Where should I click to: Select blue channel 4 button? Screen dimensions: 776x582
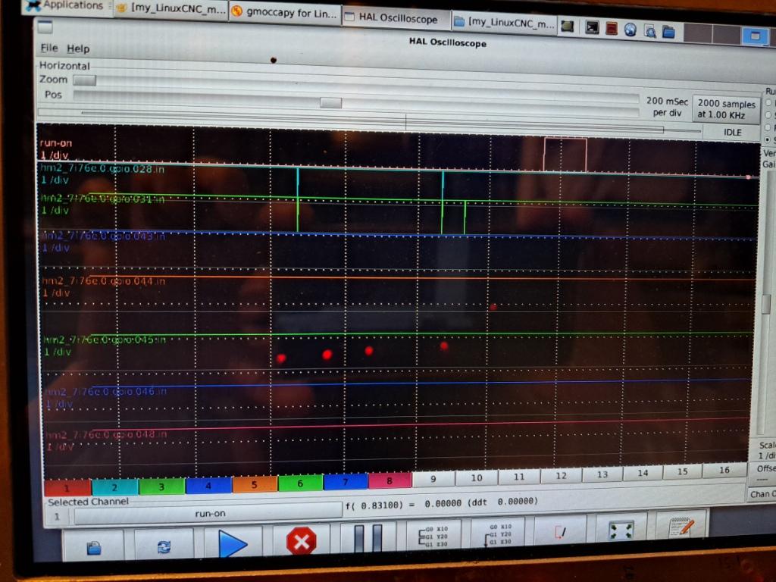(208, 485)
